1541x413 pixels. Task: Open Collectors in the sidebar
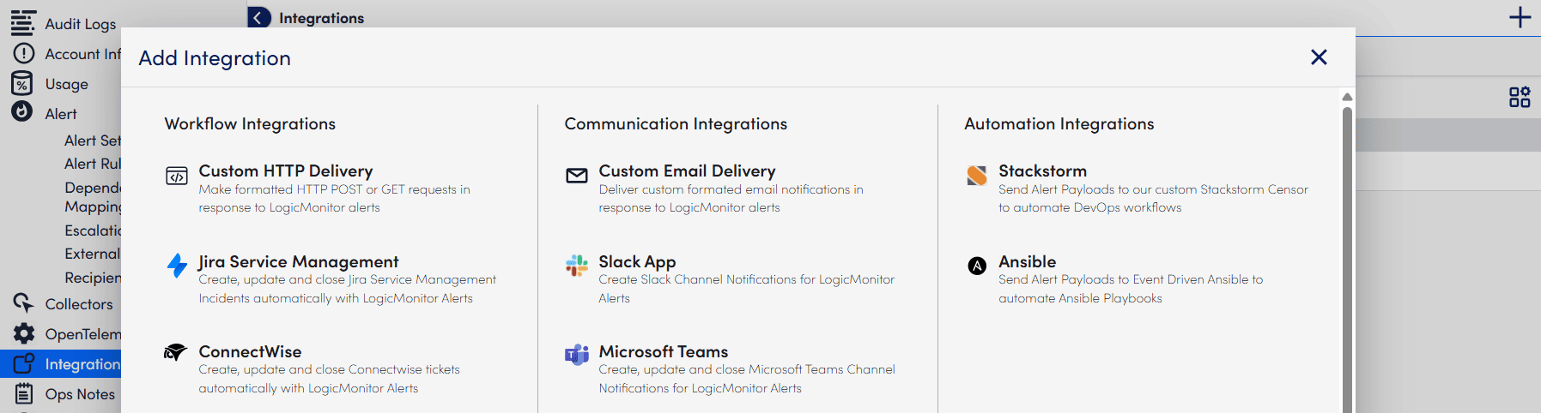(x=79, y=304)
